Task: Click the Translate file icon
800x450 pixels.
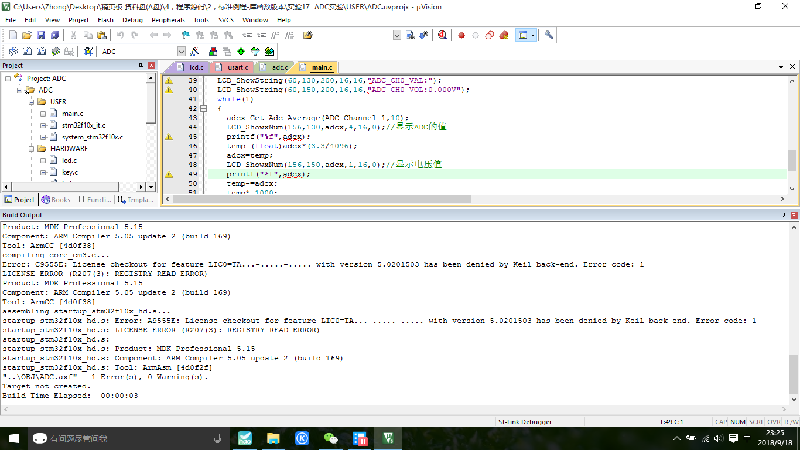Action: coord(13,52)
